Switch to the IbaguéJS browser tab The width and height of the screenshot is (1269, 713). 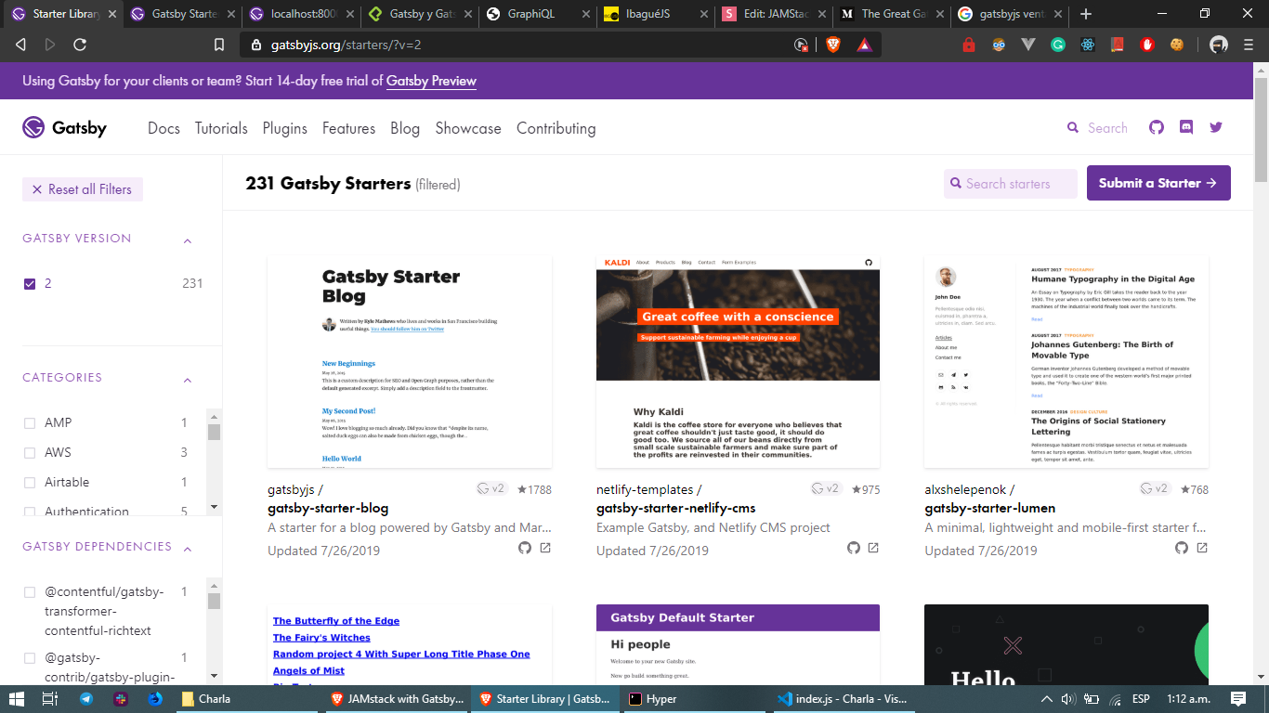pyautogui.click(x=655, y=14)
